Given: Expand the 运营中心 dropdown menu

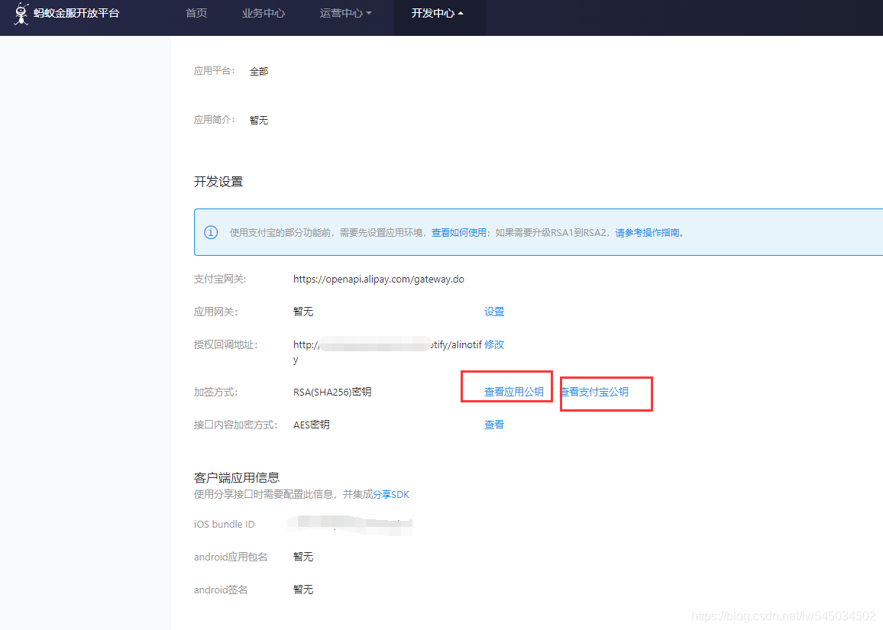Looking at the screenshot, I should pyautogui.click(x=346, y=13).
